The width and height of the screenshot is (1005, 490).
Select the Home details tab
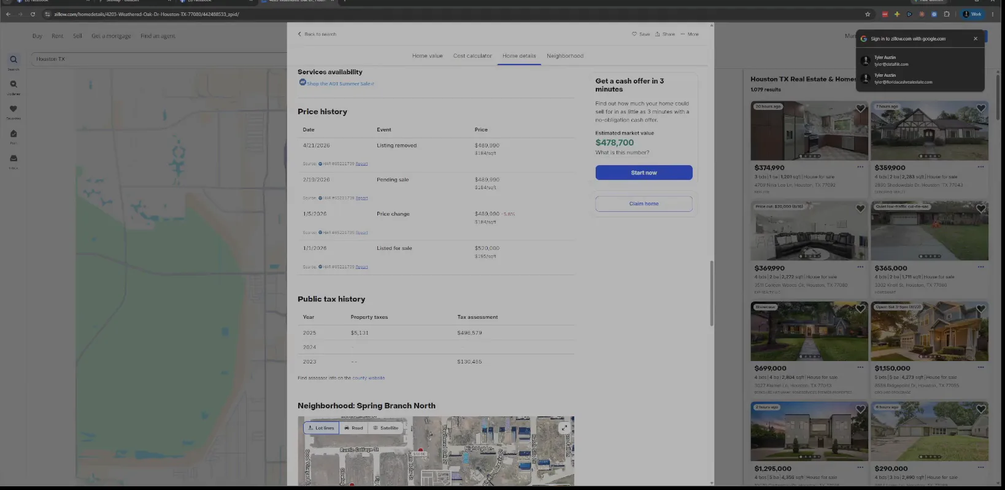tap(519, 56)
